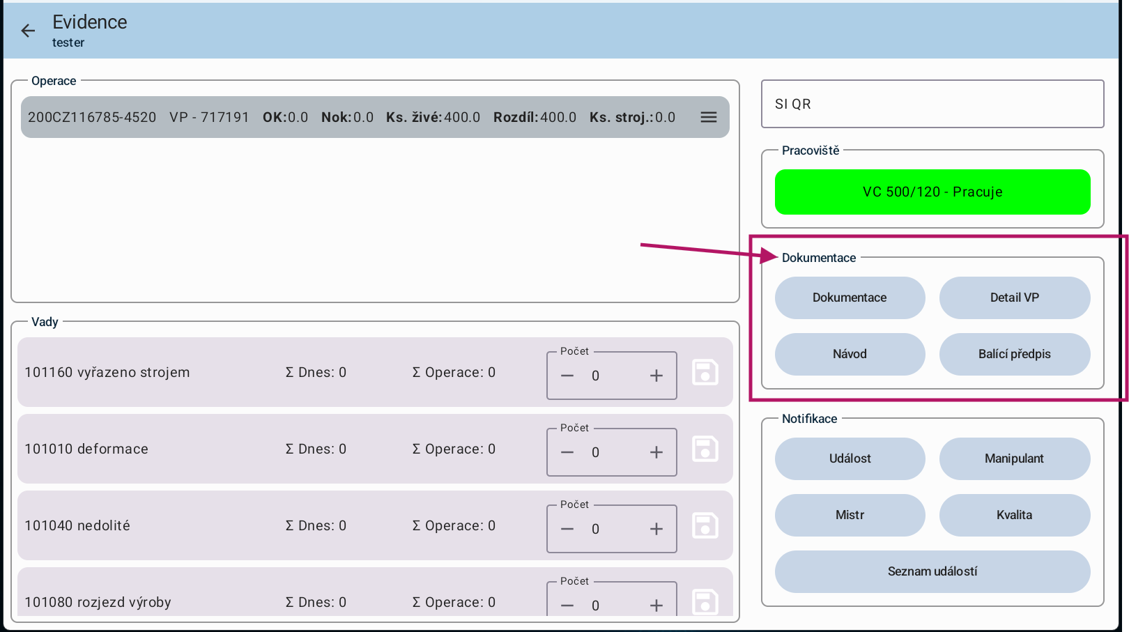
Task: Call the Mistr via notification button
Action: point(850,515)
